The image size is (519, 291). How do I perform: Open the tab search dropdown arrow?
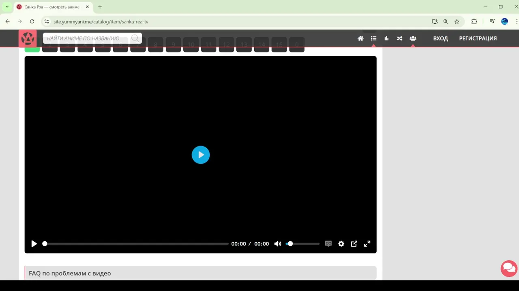pyautogui.click(x=7, y=7)
